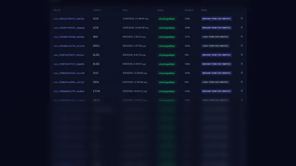Click the Status column header
The image size is (296, 166).
click(160, 10)
